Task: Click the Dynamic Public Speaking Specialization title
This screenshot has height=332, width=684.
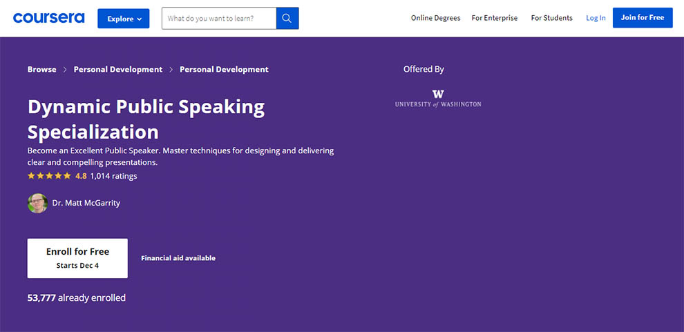Action: tap(146, 119)
